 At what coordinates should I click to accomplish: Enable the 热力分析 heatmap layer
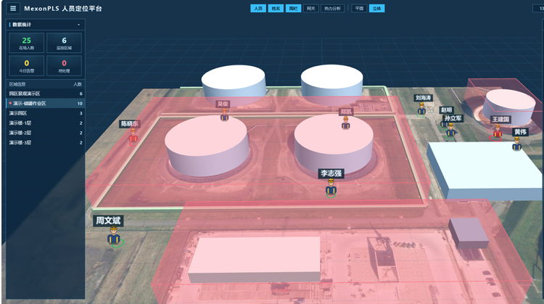coord(332,8)
